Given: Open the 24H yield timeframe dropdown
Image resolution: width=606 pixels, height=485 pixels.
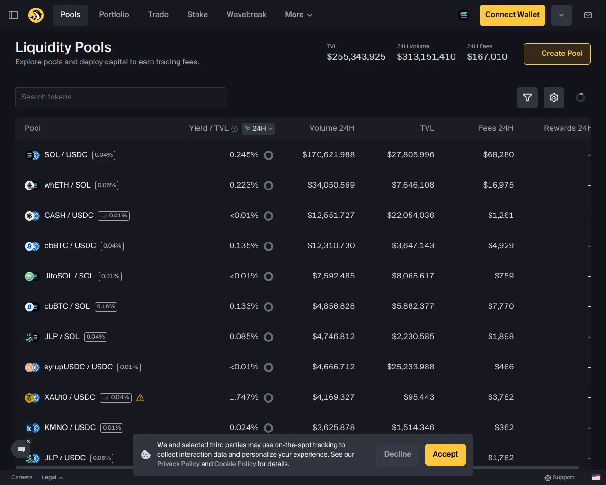Looking at the screenshot, I should 258,129.
